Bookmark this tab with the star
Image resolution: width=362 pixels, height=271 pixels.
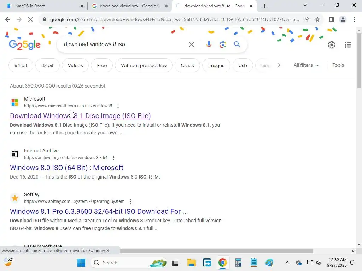(x=317, y=20)
